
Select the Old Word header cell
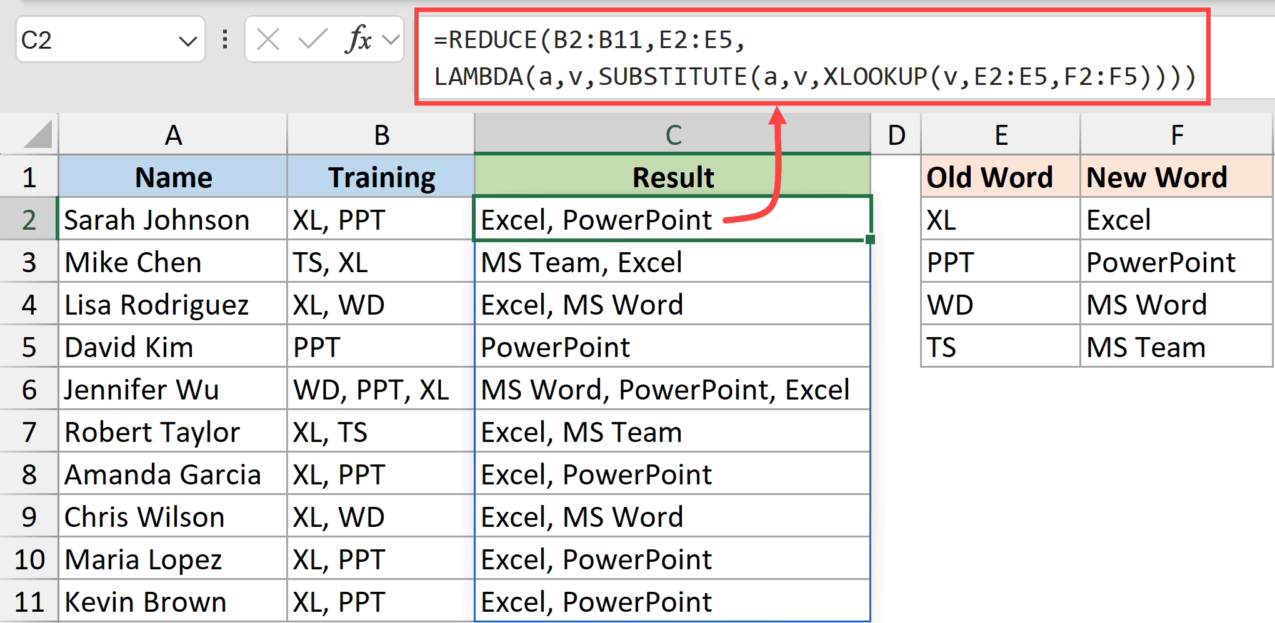[999, 177]
